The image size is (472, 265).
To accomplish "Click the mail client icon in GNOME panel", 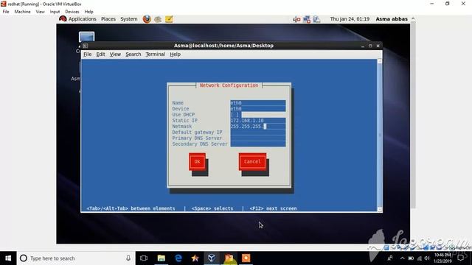I will click(x=158, y=19).
